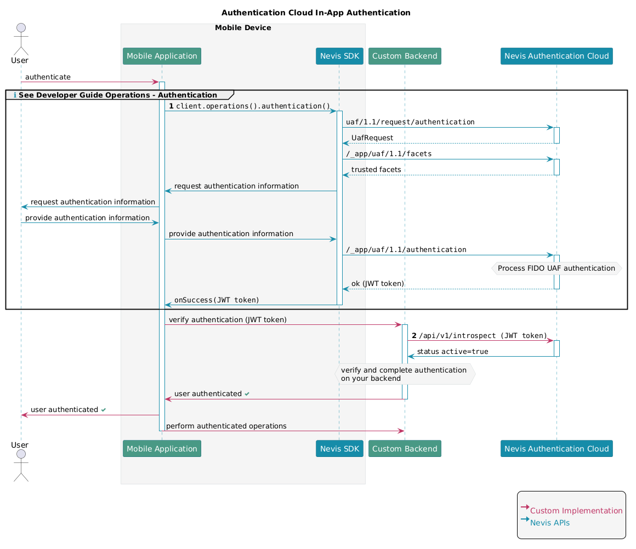
Task: Click the green checkmark on the Custom Backend reply
Action: tap(247, 394)
